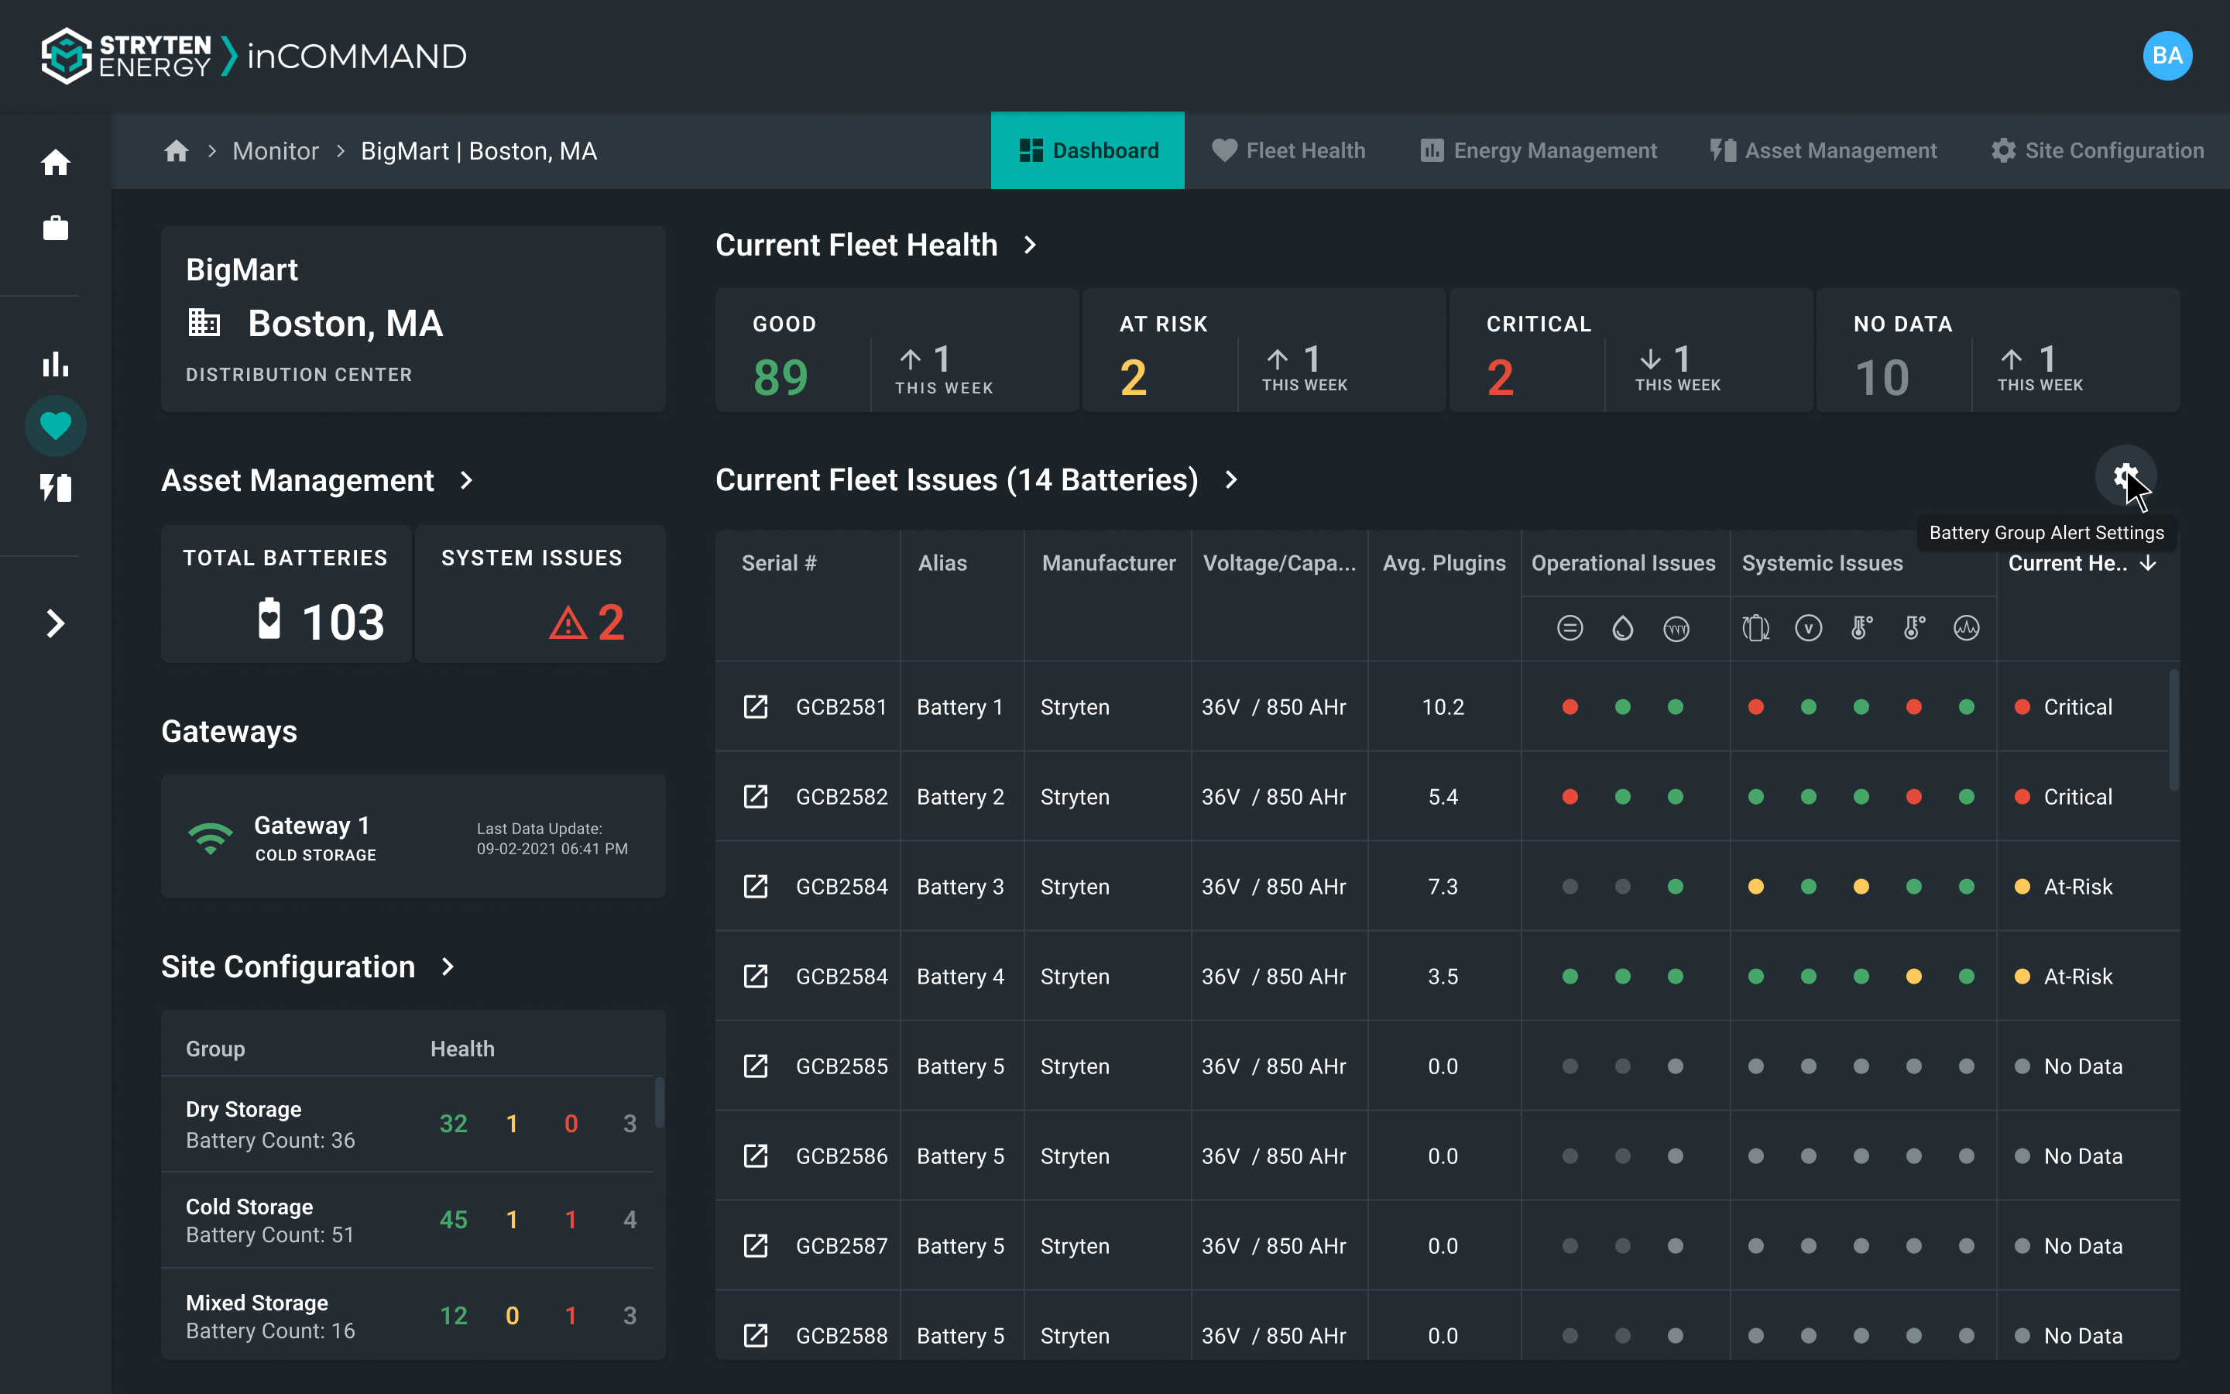This screenshot has height=1394, width=2230.
Task: Sort by the Current Health column arrow
Action: tap(2148, 562)
